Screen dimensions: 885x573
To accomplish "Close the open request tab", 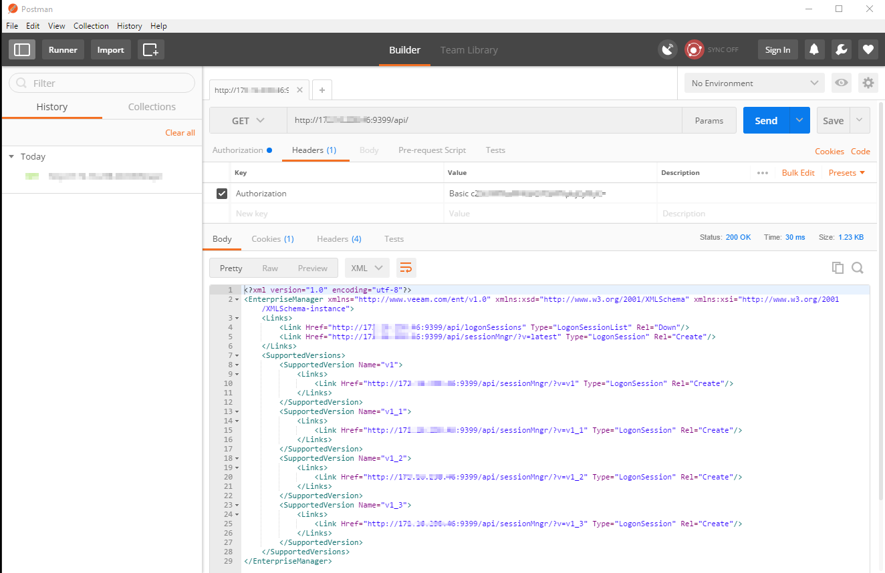I will point(299,89).
